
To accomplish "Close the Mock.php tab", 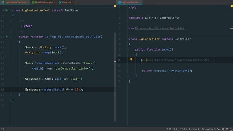I will tap(73, 3).
